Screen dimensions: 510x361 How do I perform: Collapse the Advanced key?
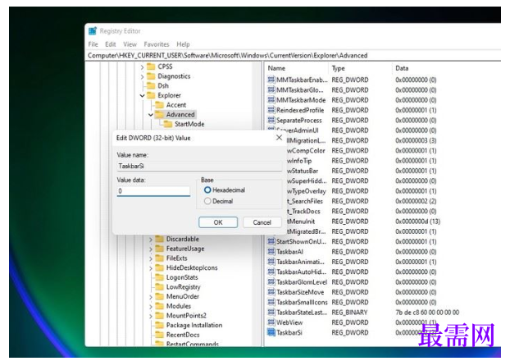point(150,115)
